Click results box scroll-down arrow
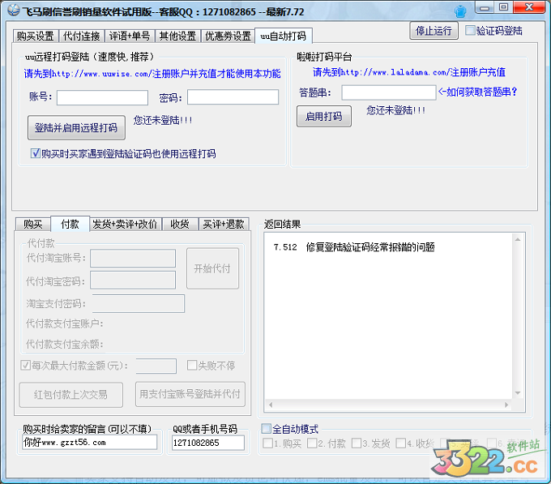The height and width of the screenshot is (484, 551). click(x=518, y=393)
